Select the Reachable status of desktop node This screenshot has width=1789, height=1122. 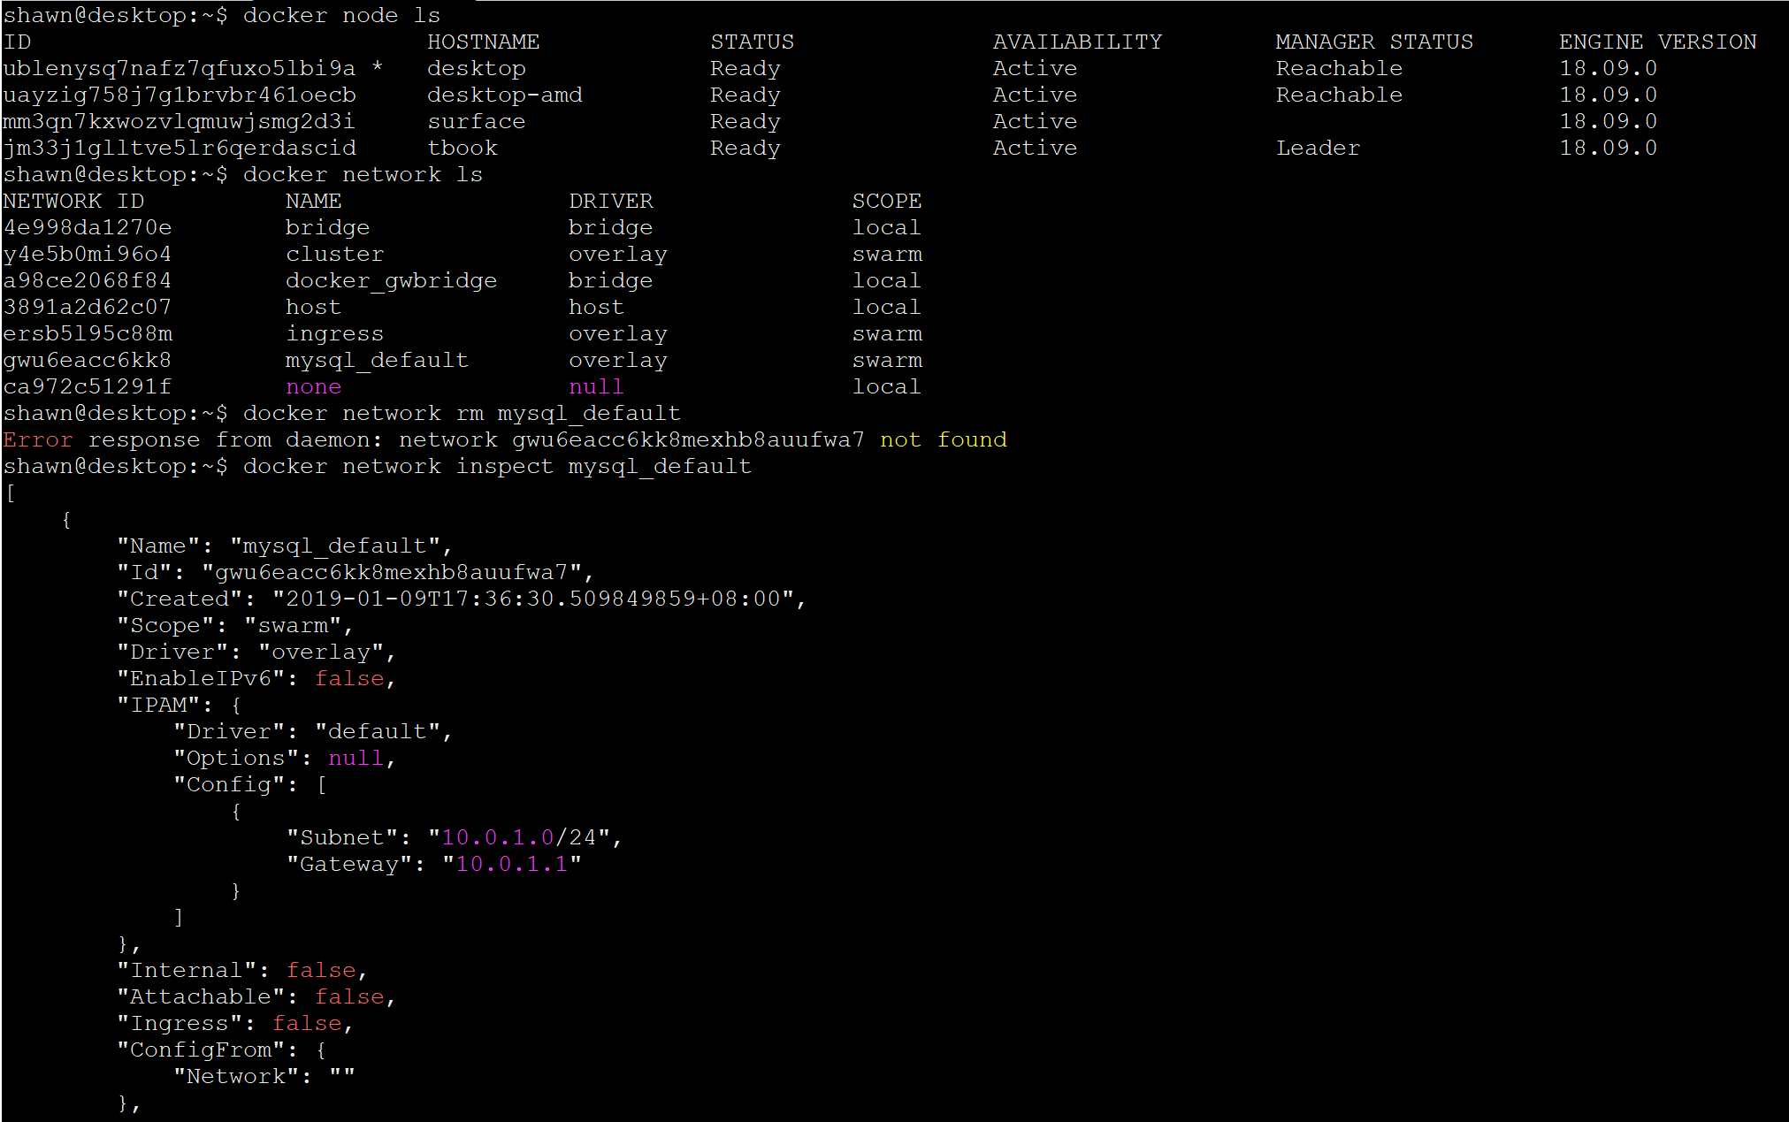pyautogui.click(x=1338, y=68)
